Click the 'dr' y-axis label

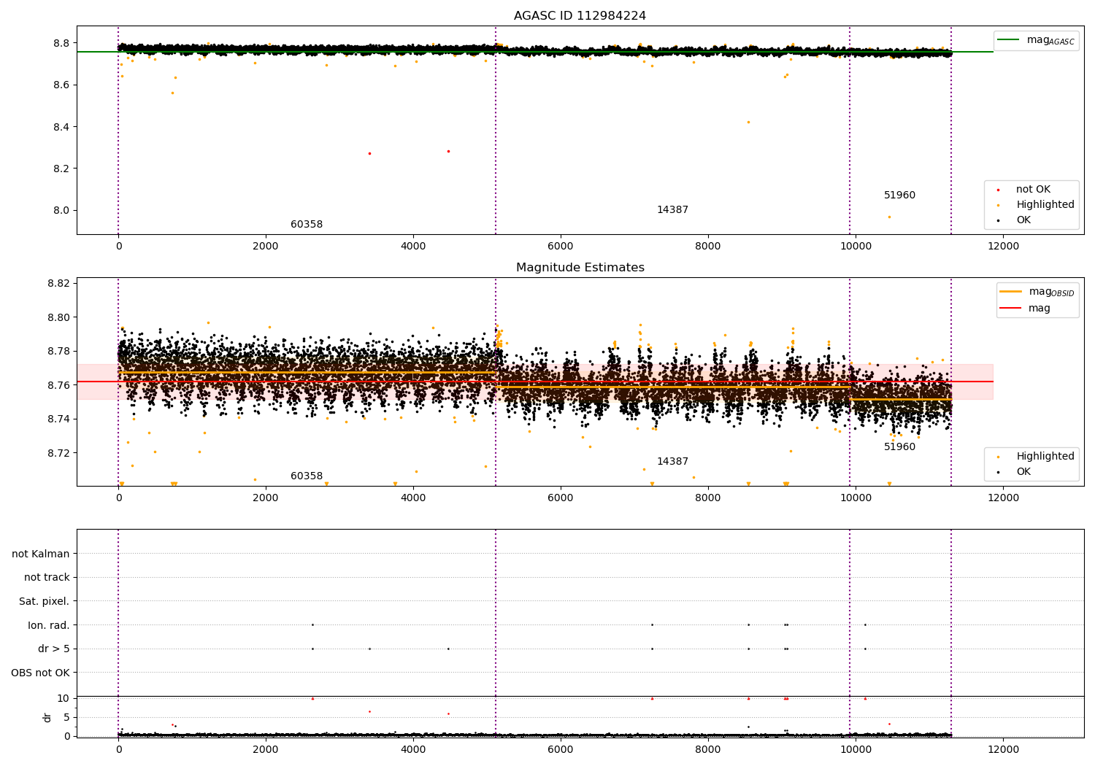(47, 717)
